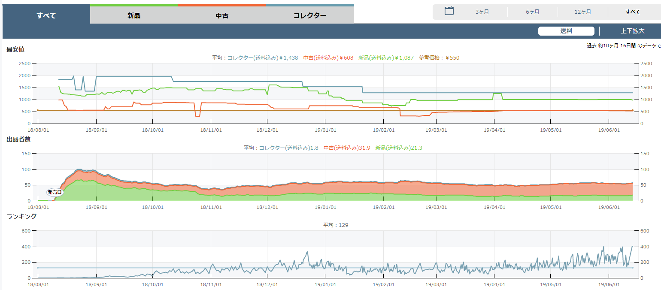Select the 中古 tab
The height and width of the screenshot is (290, 661).
click(222, 16)
